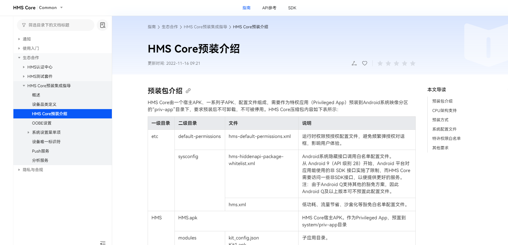Click the HMS.apk table cell
Image resolution: width=508 pixels, height=245 pixels.
click(237, 221)
